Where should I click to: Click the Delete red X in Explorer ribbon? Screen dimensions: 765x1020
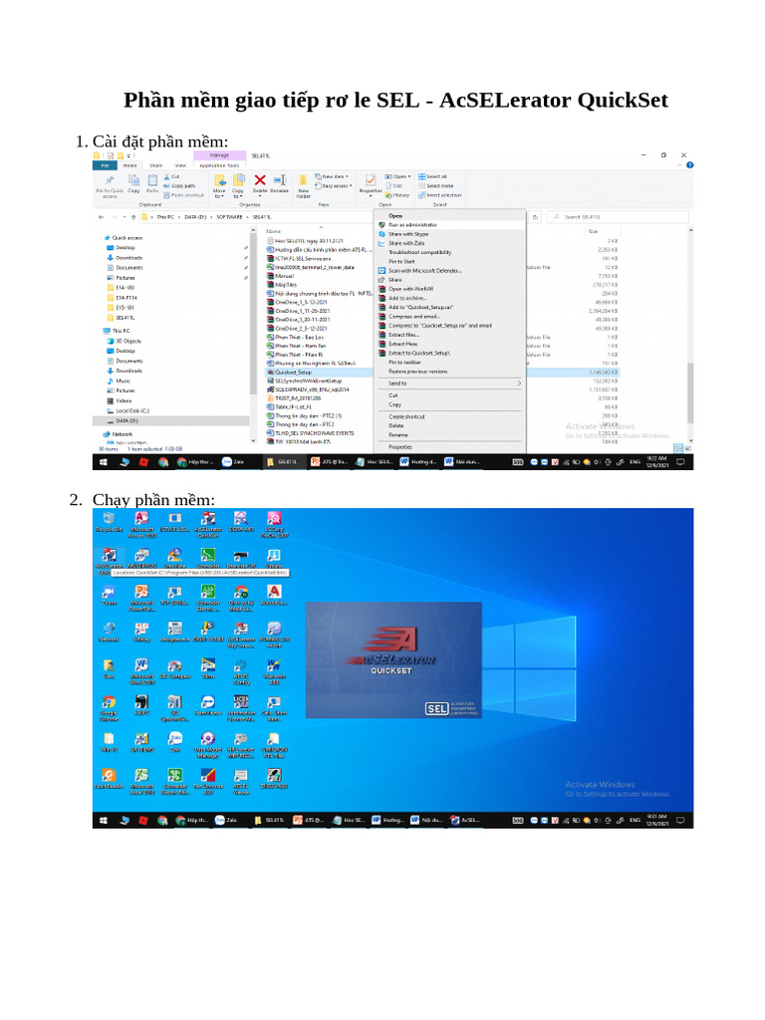(260, 183)
